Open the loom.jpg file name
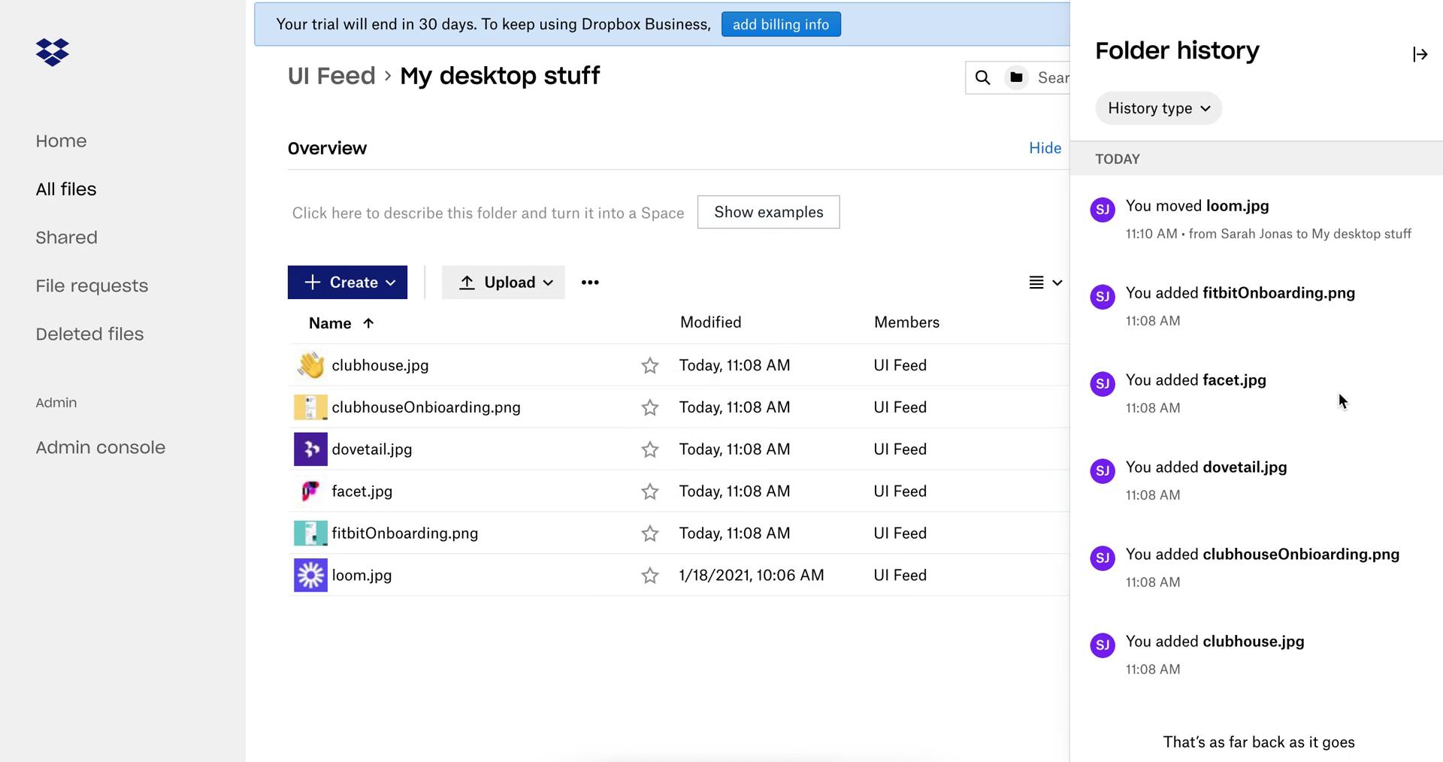 tap(362, 576)
